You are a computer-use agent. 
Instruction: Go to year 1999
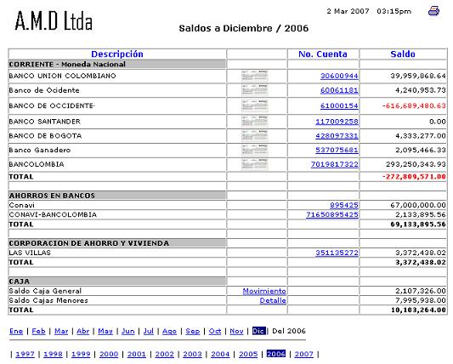tap(81, 354)
